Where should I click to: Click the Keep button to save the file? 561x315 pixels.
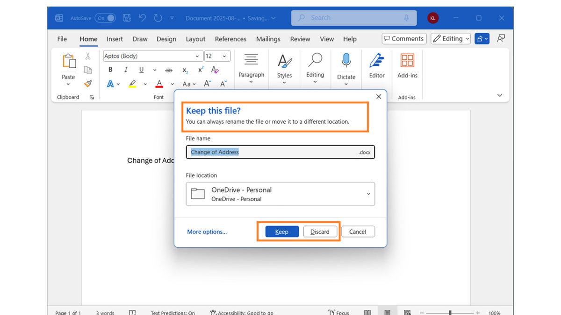point(282,231)
